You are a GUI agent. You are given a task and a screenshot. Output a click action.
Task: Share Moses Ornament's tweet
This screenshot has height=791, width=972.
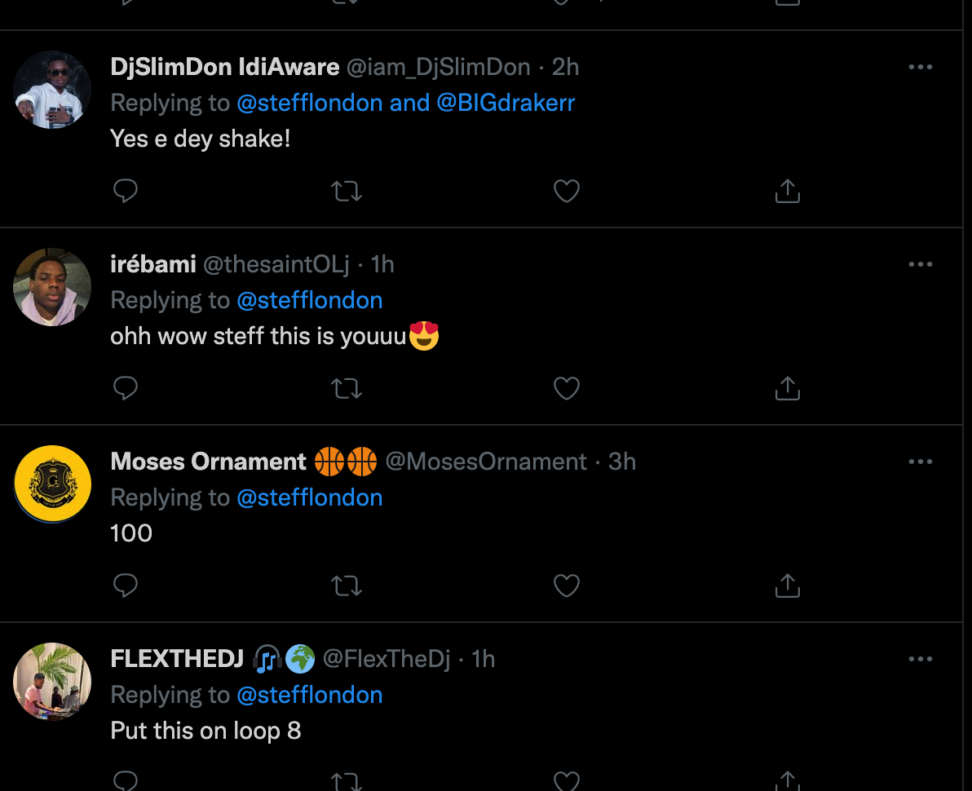coord(787,586)
